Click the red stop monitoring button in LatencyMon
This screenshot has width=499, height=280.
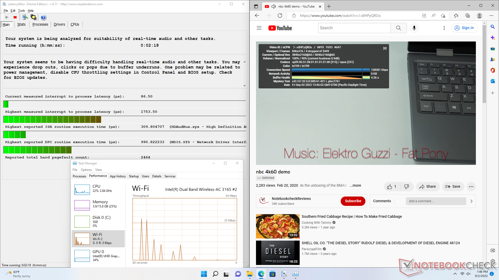coord(15,17)
